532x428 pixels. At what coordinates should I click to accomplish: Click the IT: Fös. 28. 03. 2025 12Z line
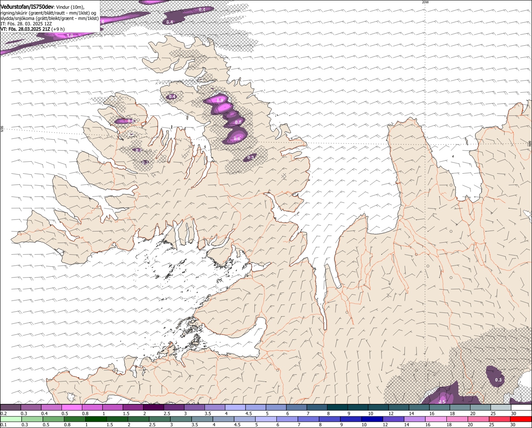click(26, 24)
